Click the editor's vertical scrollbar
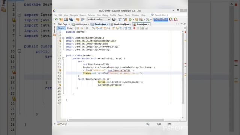This screenshot has width=240, height=135. click(x=183, y=68)
